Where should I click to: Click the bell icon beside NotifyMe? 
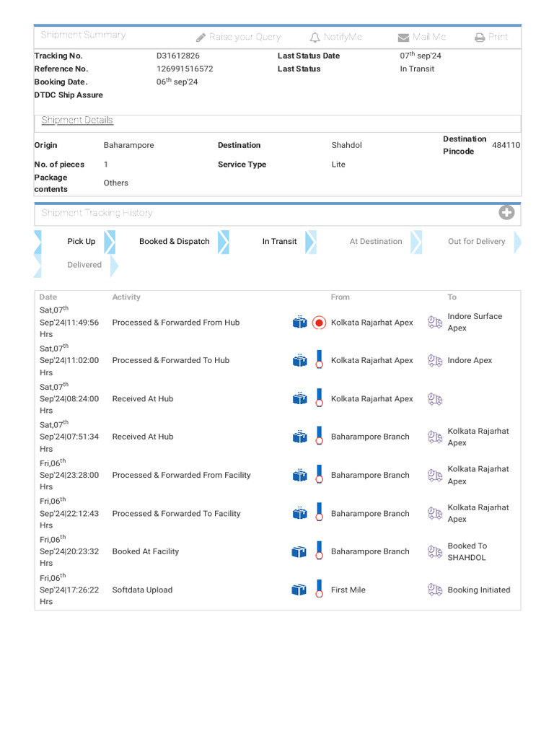[x=315, y=38]
